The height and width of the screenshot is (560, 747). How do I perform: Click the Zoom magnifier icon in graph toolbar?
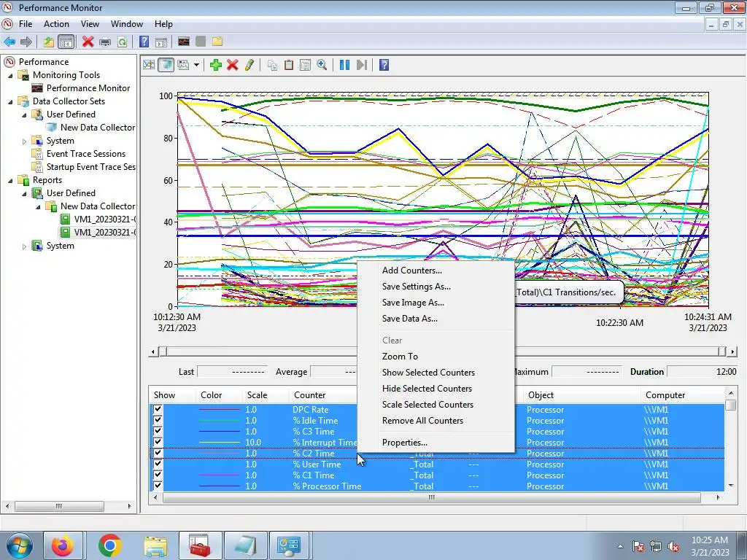[x=322, y=65]
